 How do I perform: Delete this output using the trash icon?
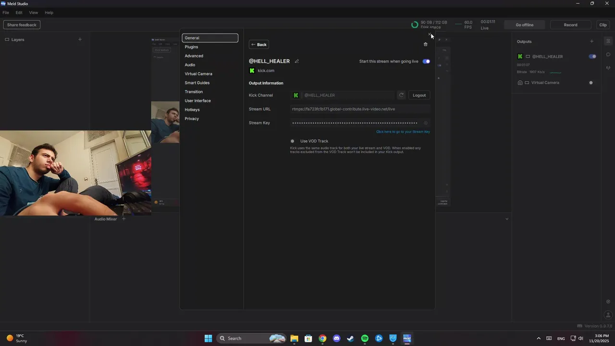425,44
